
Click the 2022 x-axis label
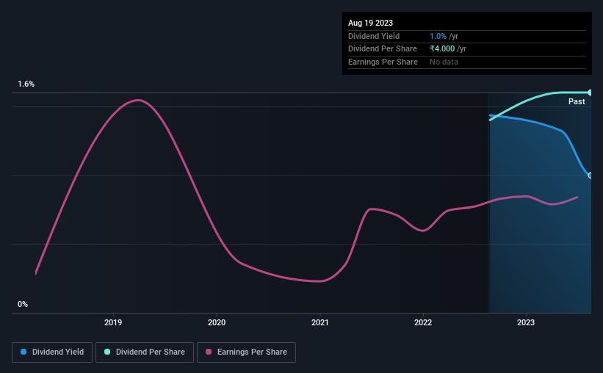[x=423, y=322]
